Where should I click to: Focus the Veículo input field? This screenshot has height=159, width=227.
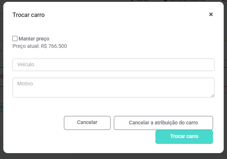[x=113, y=65]
